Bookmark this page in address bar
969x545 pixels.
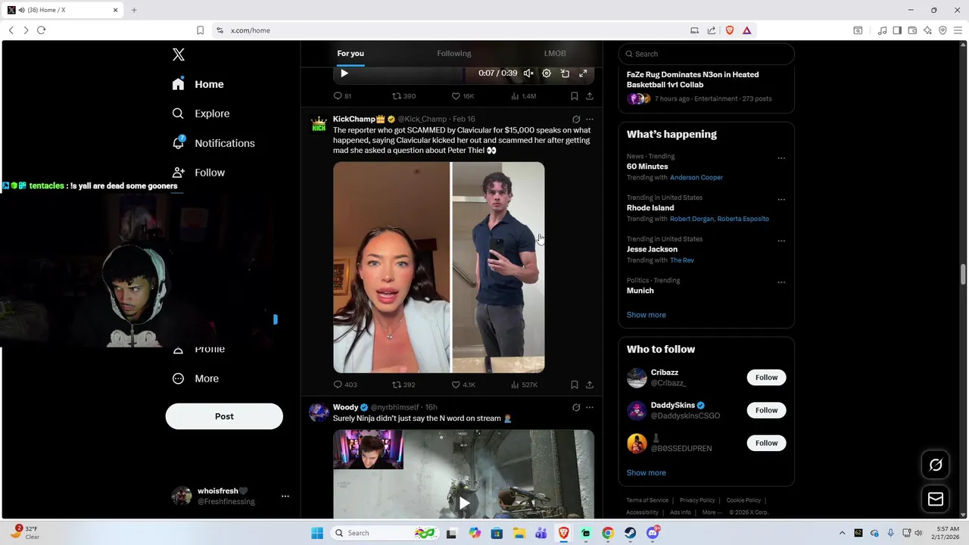200,30
